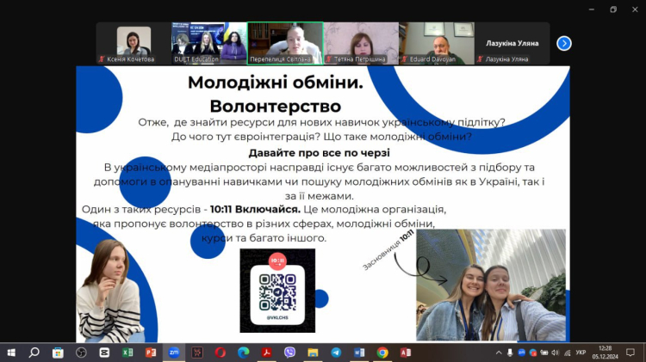Switch the УКР keyboard language
This screenshot has width=646, height=362.
tap(581, 352)
